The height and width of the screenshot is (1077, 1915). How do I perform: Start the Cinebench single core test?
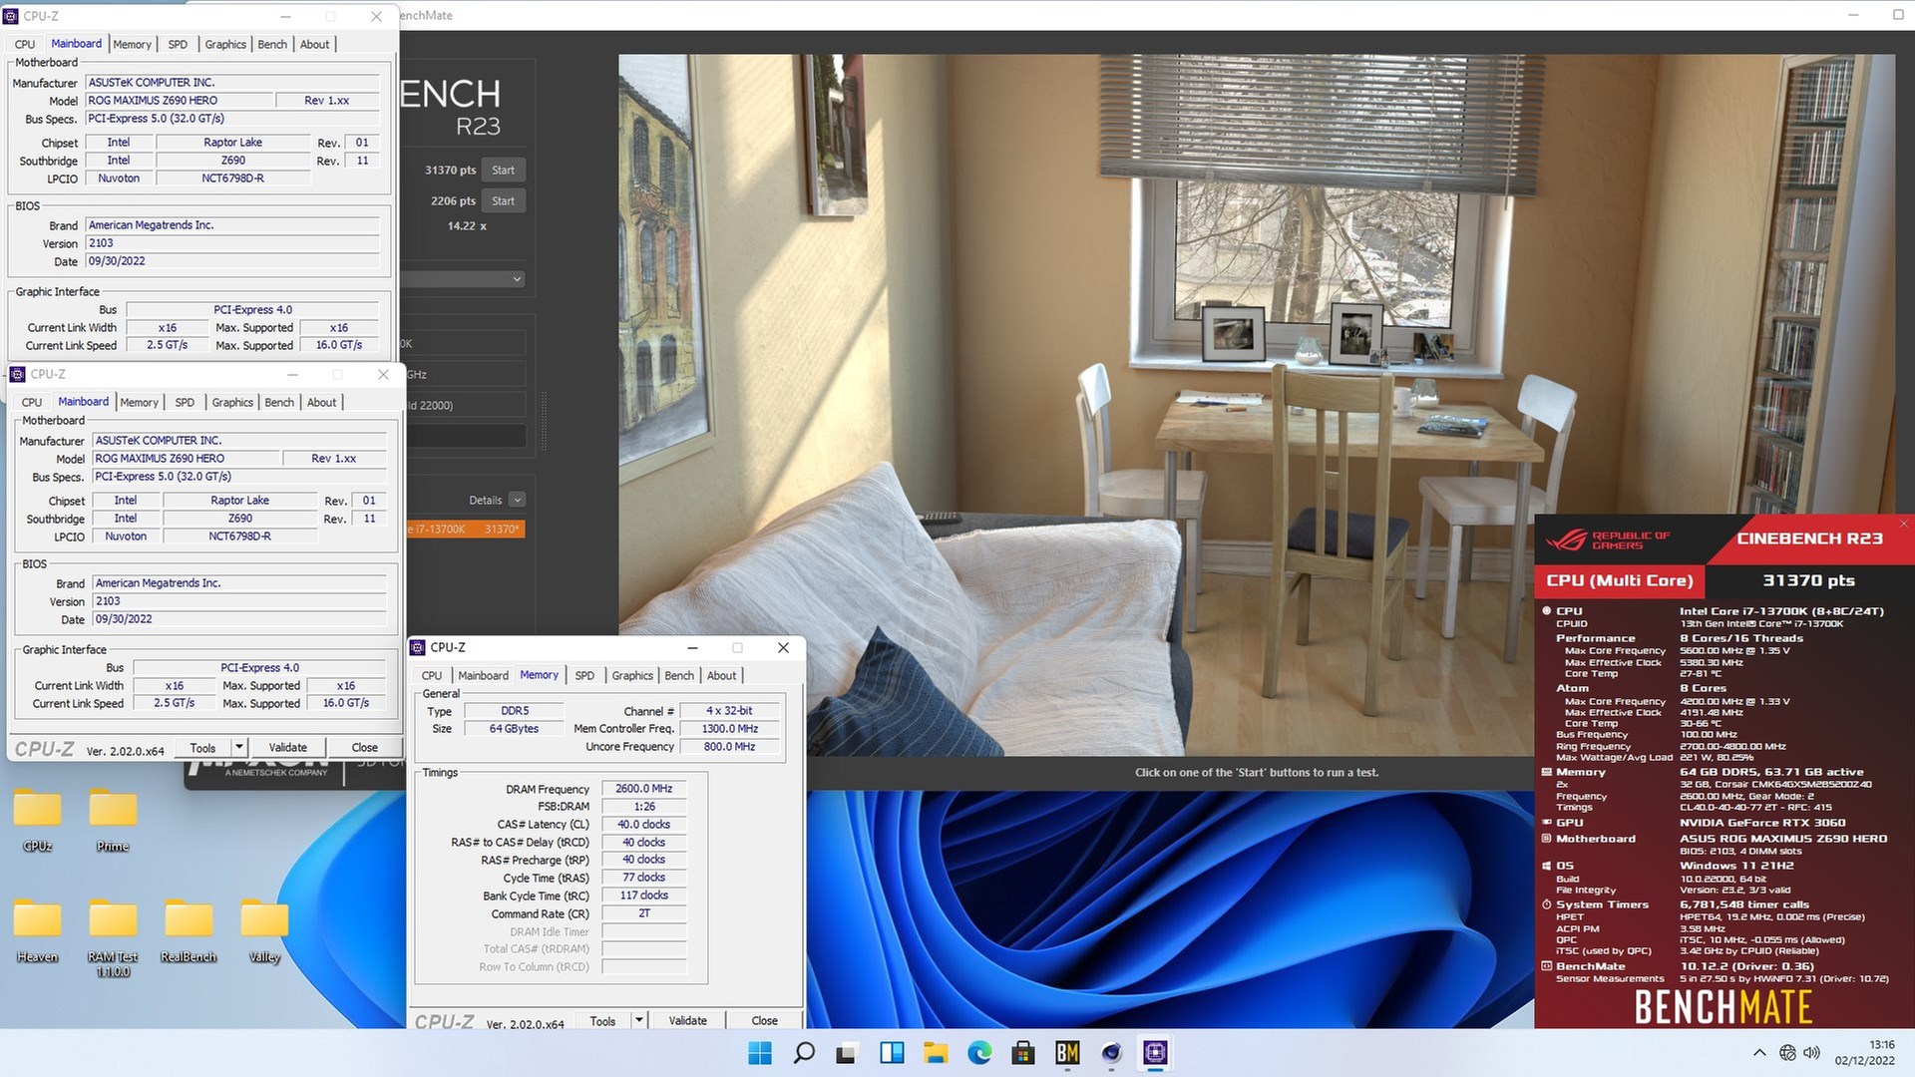coord(504,200)
